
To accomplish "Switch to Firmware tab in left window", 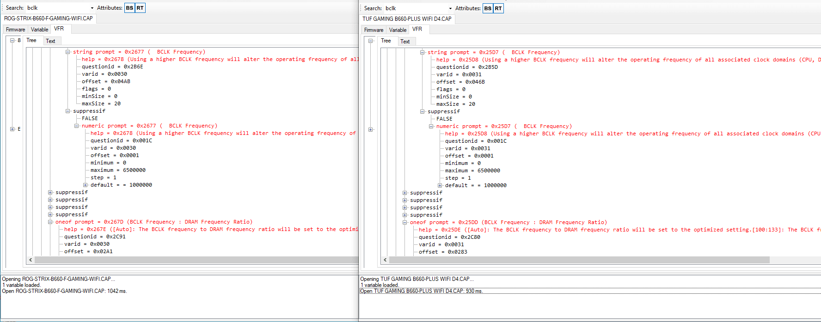I will pos(16,30).
